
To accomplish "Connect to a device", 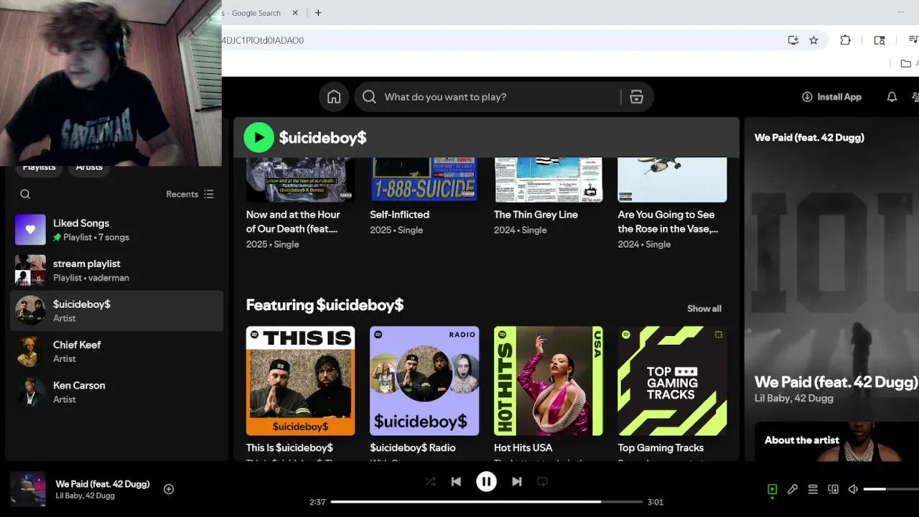I will point(833,489).
